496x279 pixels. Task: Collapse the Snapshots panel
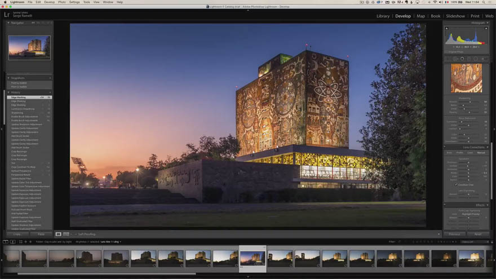tap(8, 78)
